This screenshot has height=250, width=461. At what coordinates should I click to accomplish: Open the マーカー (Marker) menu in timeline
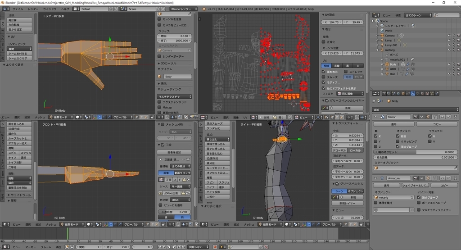31,247
